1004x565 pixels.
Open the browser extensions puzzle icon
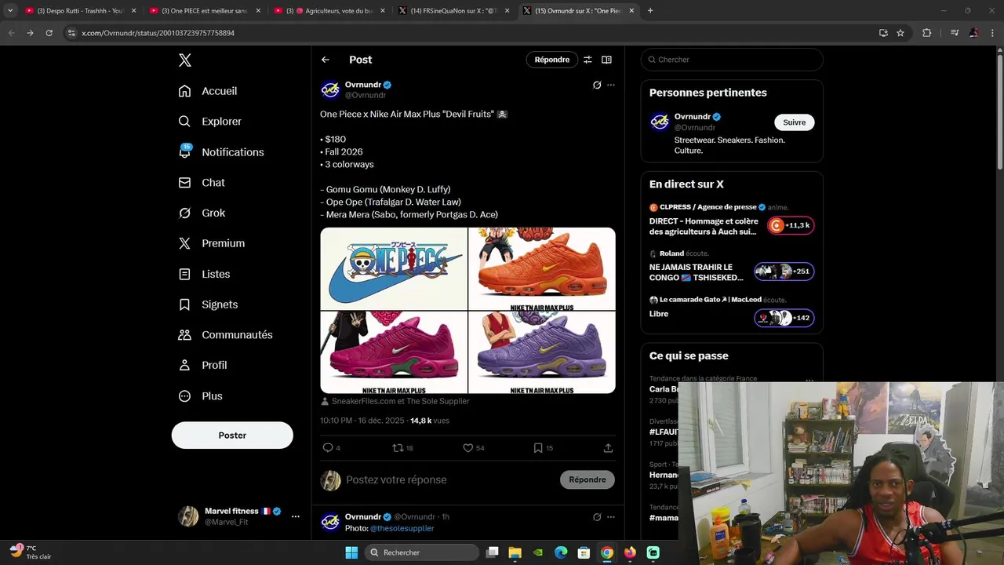[x=927, y=33]
